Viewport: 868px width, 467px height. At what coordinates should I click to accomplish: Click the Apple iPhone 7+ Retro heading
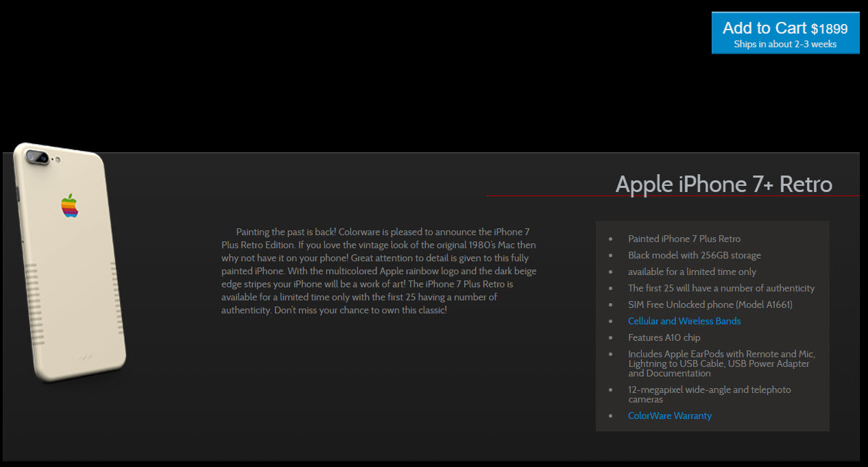tap(723, 184)
